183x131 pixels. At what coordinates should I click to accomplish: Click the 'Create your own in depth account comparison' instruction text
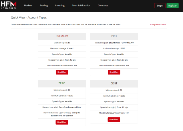point(66,24)
